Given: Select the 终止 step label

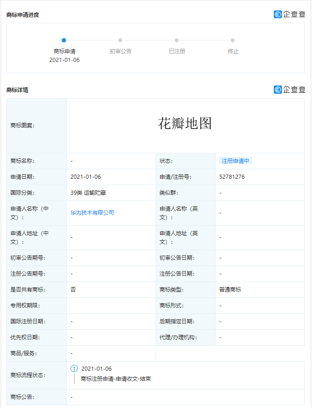Looking at the screenshot, I should tap(233, 51).
